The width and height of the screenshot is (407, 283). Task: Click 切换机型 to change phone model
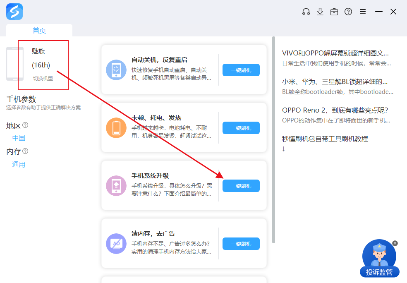[43, 79]
